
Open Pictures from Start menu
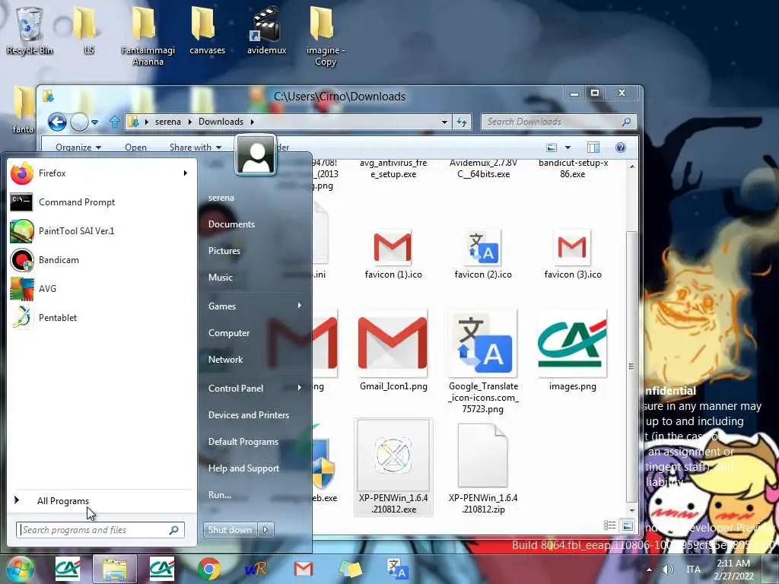[224, 251]
